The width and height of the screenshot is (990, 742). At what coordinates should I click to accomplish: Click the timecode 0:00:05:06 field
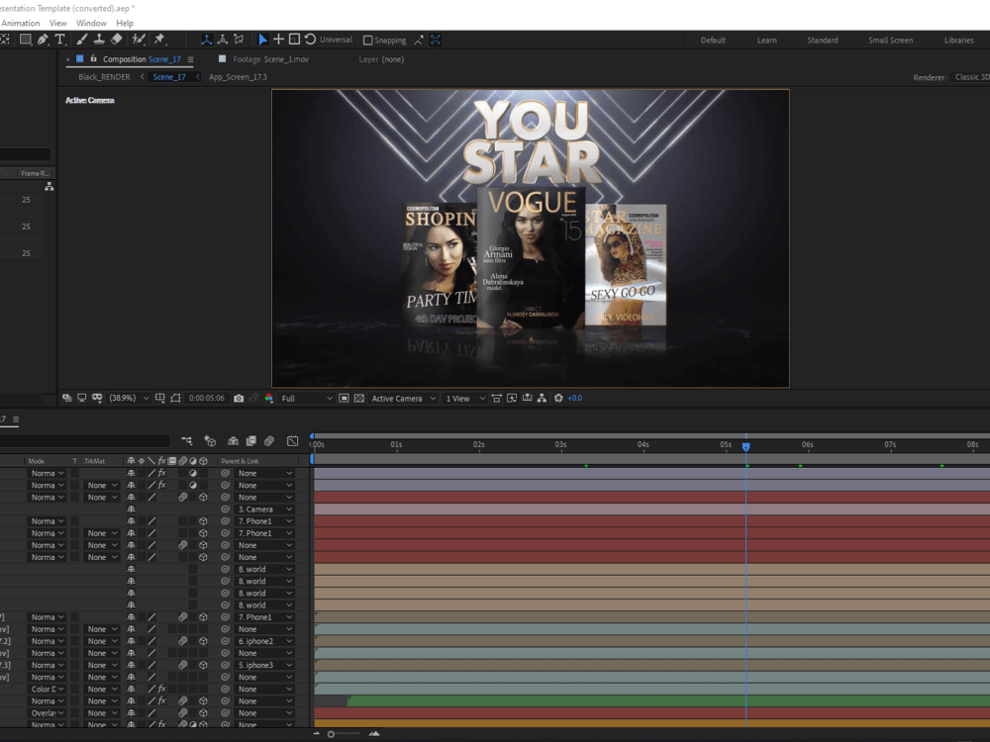pyautogui.click(x=207, y=398)
